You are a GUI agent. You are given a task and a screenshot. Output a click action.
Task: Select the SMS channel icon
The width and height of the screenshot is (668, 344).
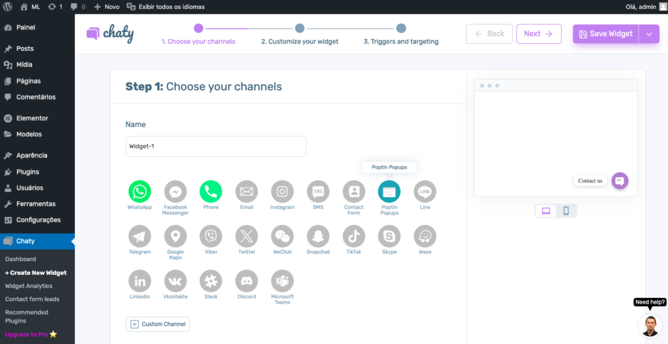click(x=318, y=192)
